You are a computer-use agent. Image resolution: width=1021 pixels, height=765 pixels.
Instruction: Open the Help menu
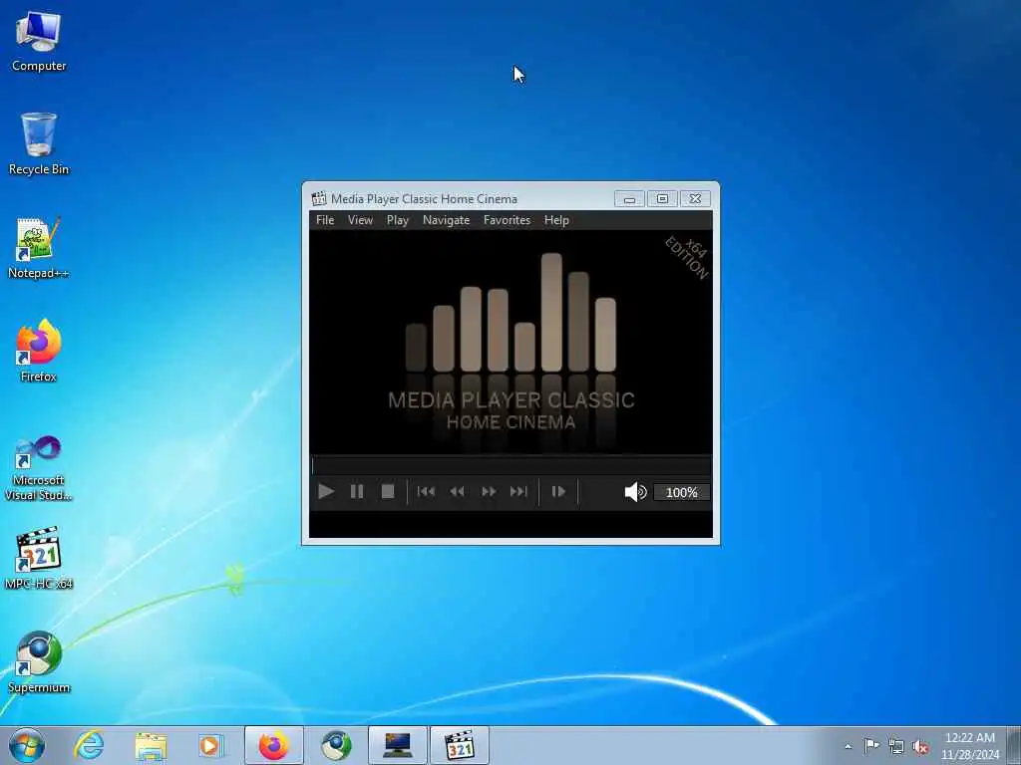point(556,220)
